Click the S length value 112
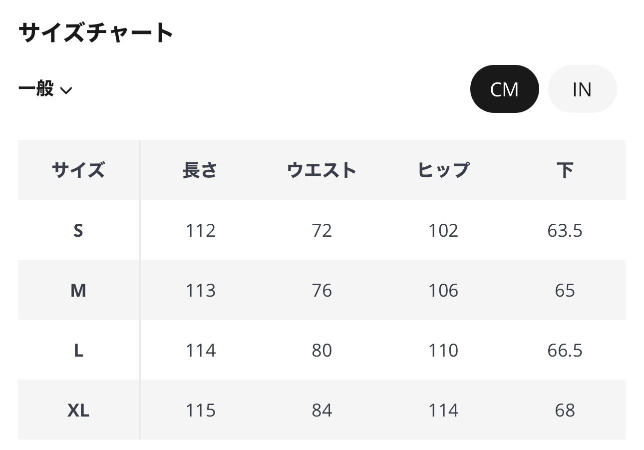The height and width of the screenshot is (450, 644). [x=200, y=230]
